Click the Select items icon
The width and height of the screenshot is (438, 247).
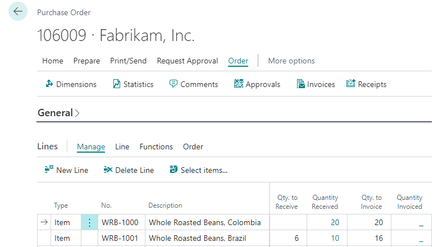click(174, 170)
